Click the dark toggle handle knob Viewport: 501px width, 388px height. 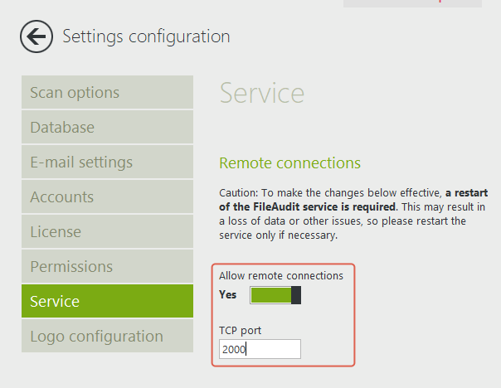coord(296,295)
